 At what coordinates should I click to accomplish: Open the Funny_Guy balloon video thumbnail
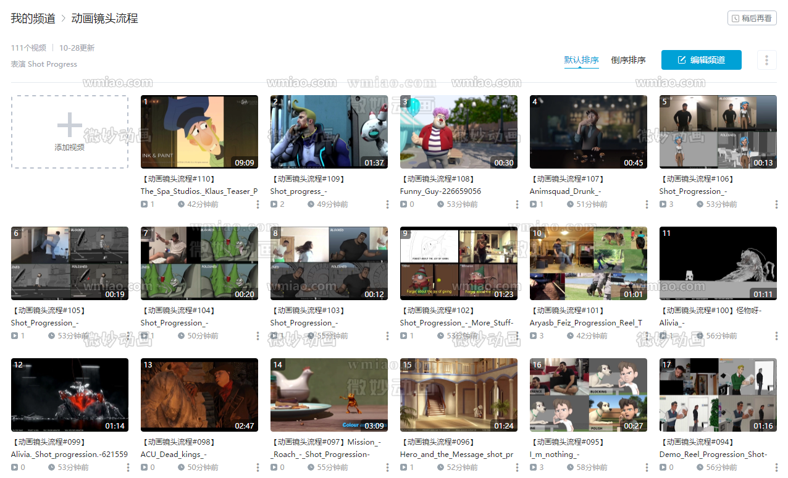(458, 132)
